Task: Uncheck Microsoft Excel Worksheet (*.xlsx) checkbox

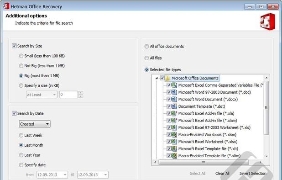Action: coord(169,142)
